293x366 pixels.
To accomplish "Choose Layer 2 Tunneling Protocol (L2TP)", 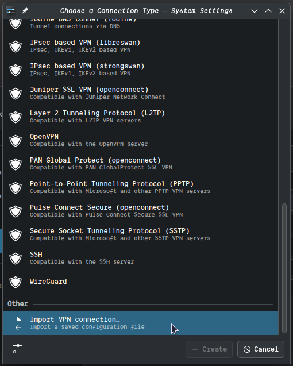I will [141, 117].
